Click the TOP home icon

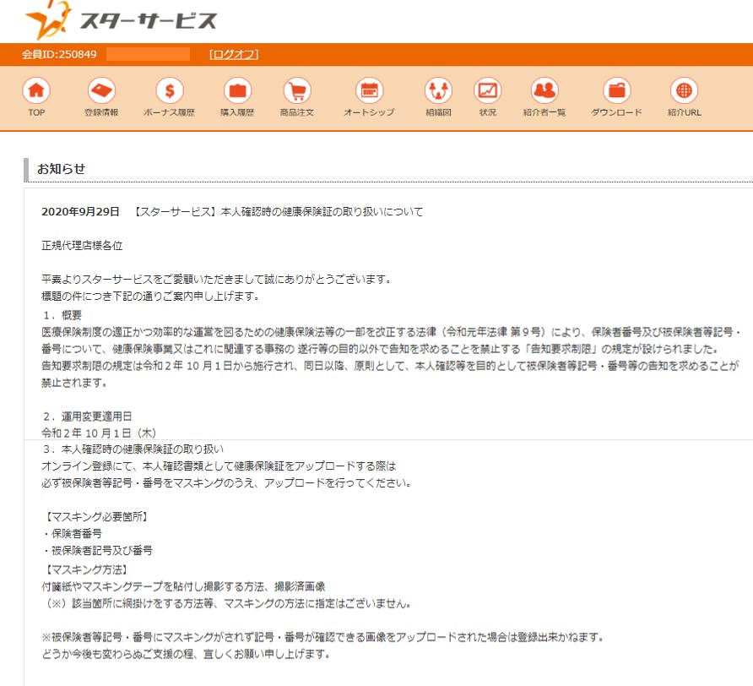pos(35,90)
